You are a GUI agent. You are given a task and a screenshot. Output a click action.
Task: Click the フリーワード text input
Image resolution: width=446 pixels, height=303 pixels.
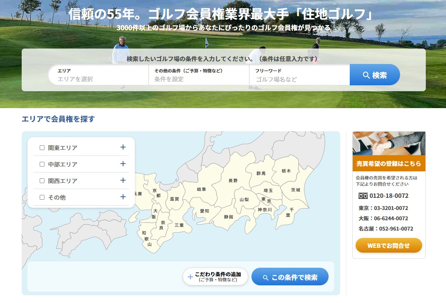click(299, 79)
